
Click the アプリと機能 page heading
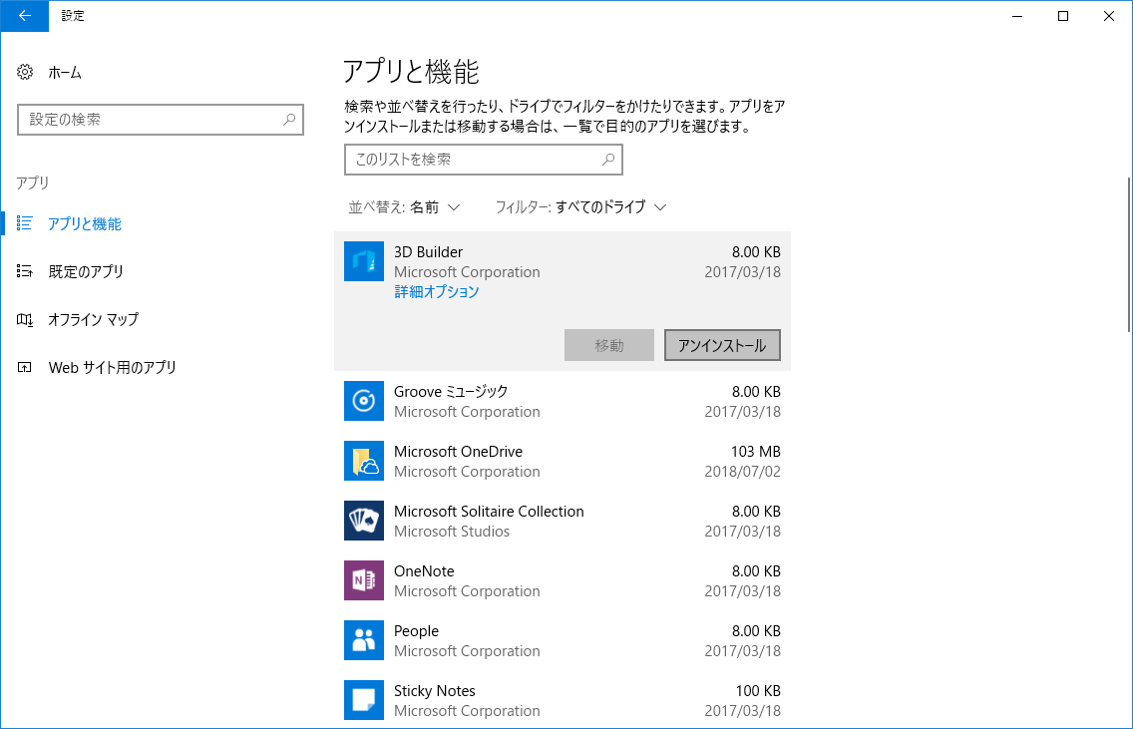(411, 72)
